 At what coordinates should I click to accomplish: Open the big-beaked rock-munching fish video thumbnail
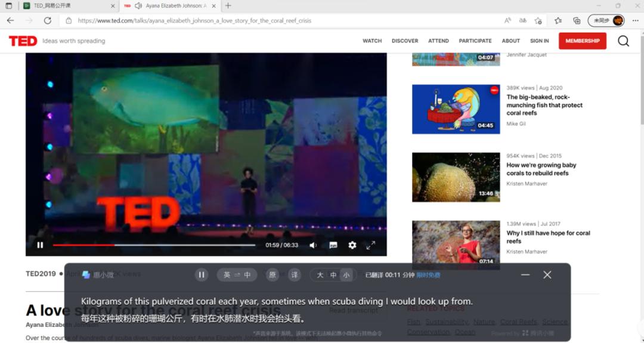tap(456, 109)
